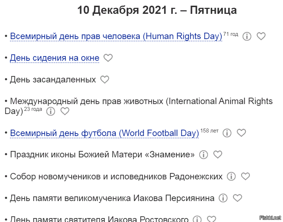283x222 pixels.
Task: Open Всемирный день прав человека link
Action: (x=116, y=36)
